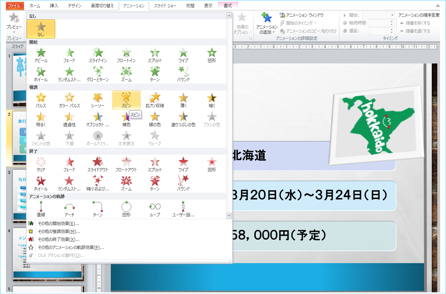Open その他の開始効果 dialog
This screenshot has width=446, height=294.
(58, 224)
